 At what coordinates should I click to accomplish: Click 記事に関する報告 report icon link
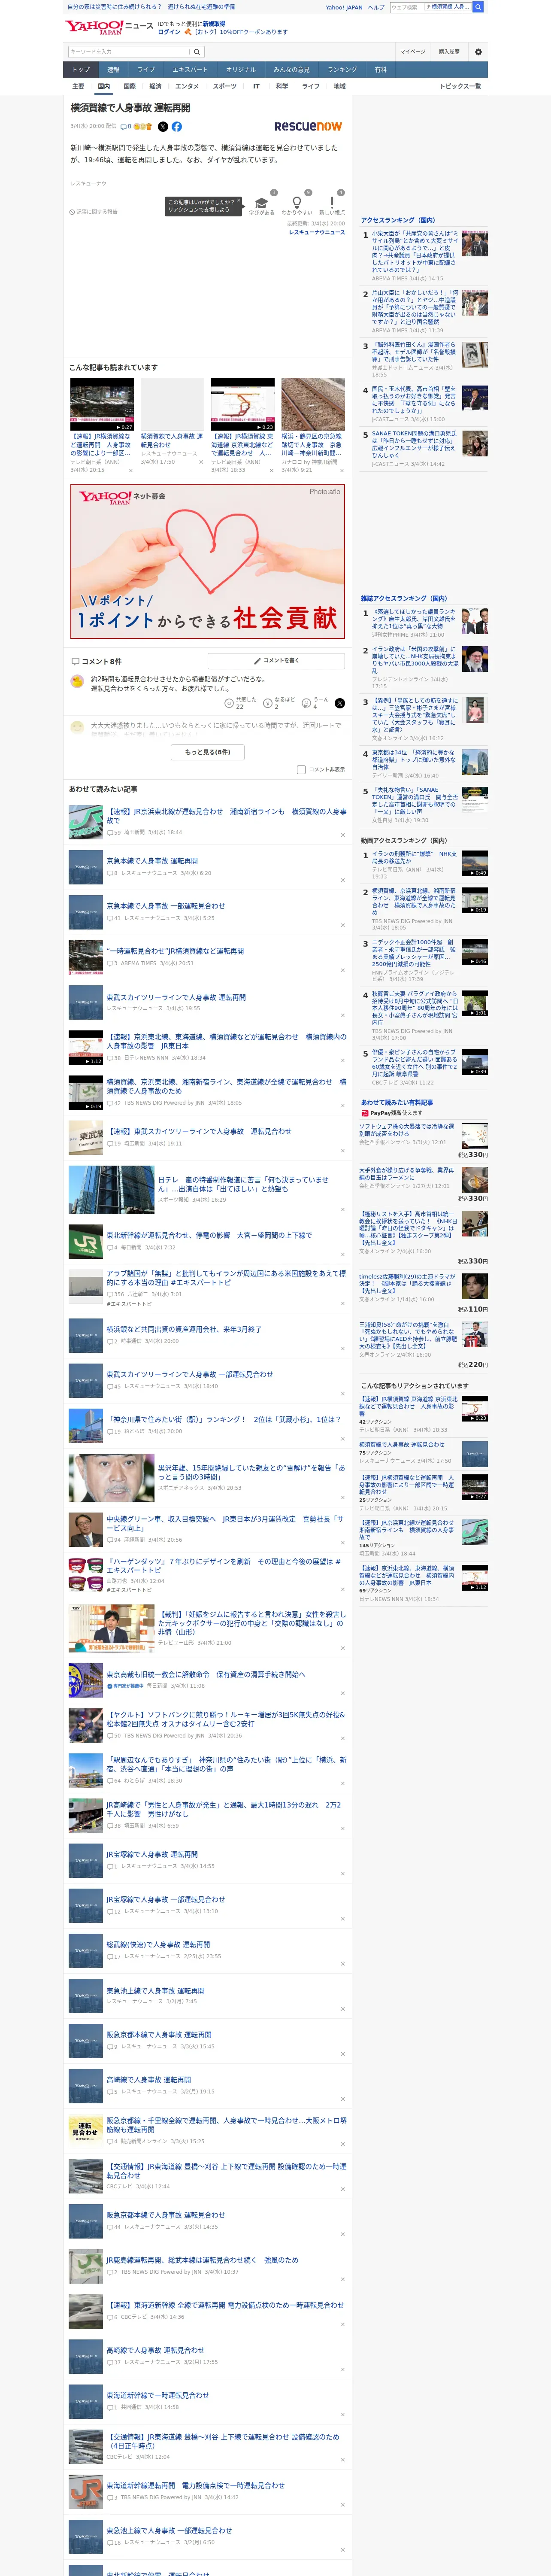pyautogui.click(x=93, y=212)
